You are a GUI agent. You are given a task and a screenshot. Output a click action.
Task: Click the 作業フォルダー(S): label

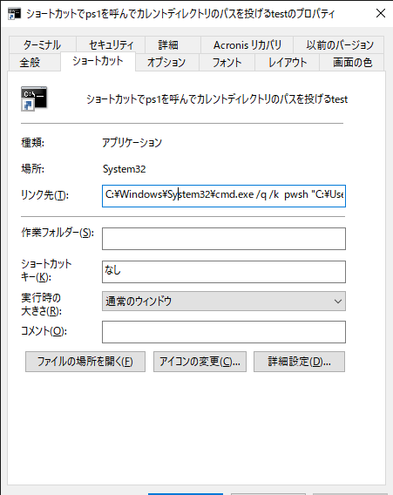(58, 233)
